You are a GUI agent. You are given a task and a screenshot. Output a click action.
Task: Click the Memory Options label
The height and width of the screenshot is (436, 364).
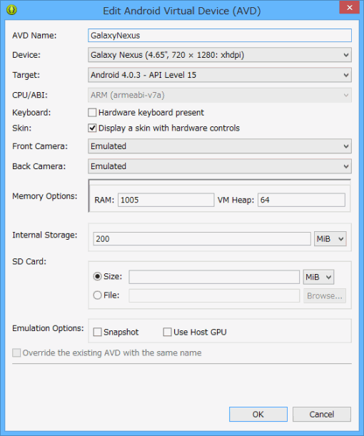[x=45, y=196]
